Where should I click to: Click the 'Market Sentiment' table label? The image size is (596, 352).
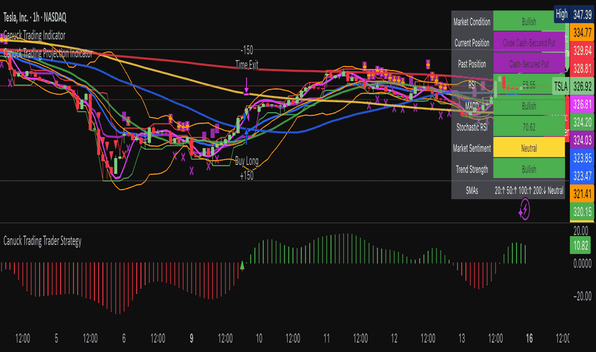tap(472, 148)
